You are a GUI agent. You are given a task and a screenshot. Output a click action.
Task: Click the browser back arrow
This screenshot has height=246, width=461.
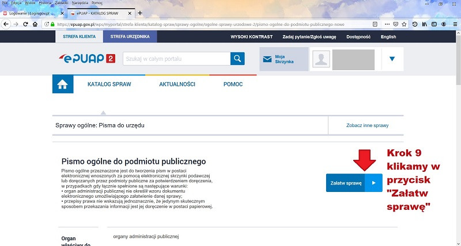tap(6, 25)
